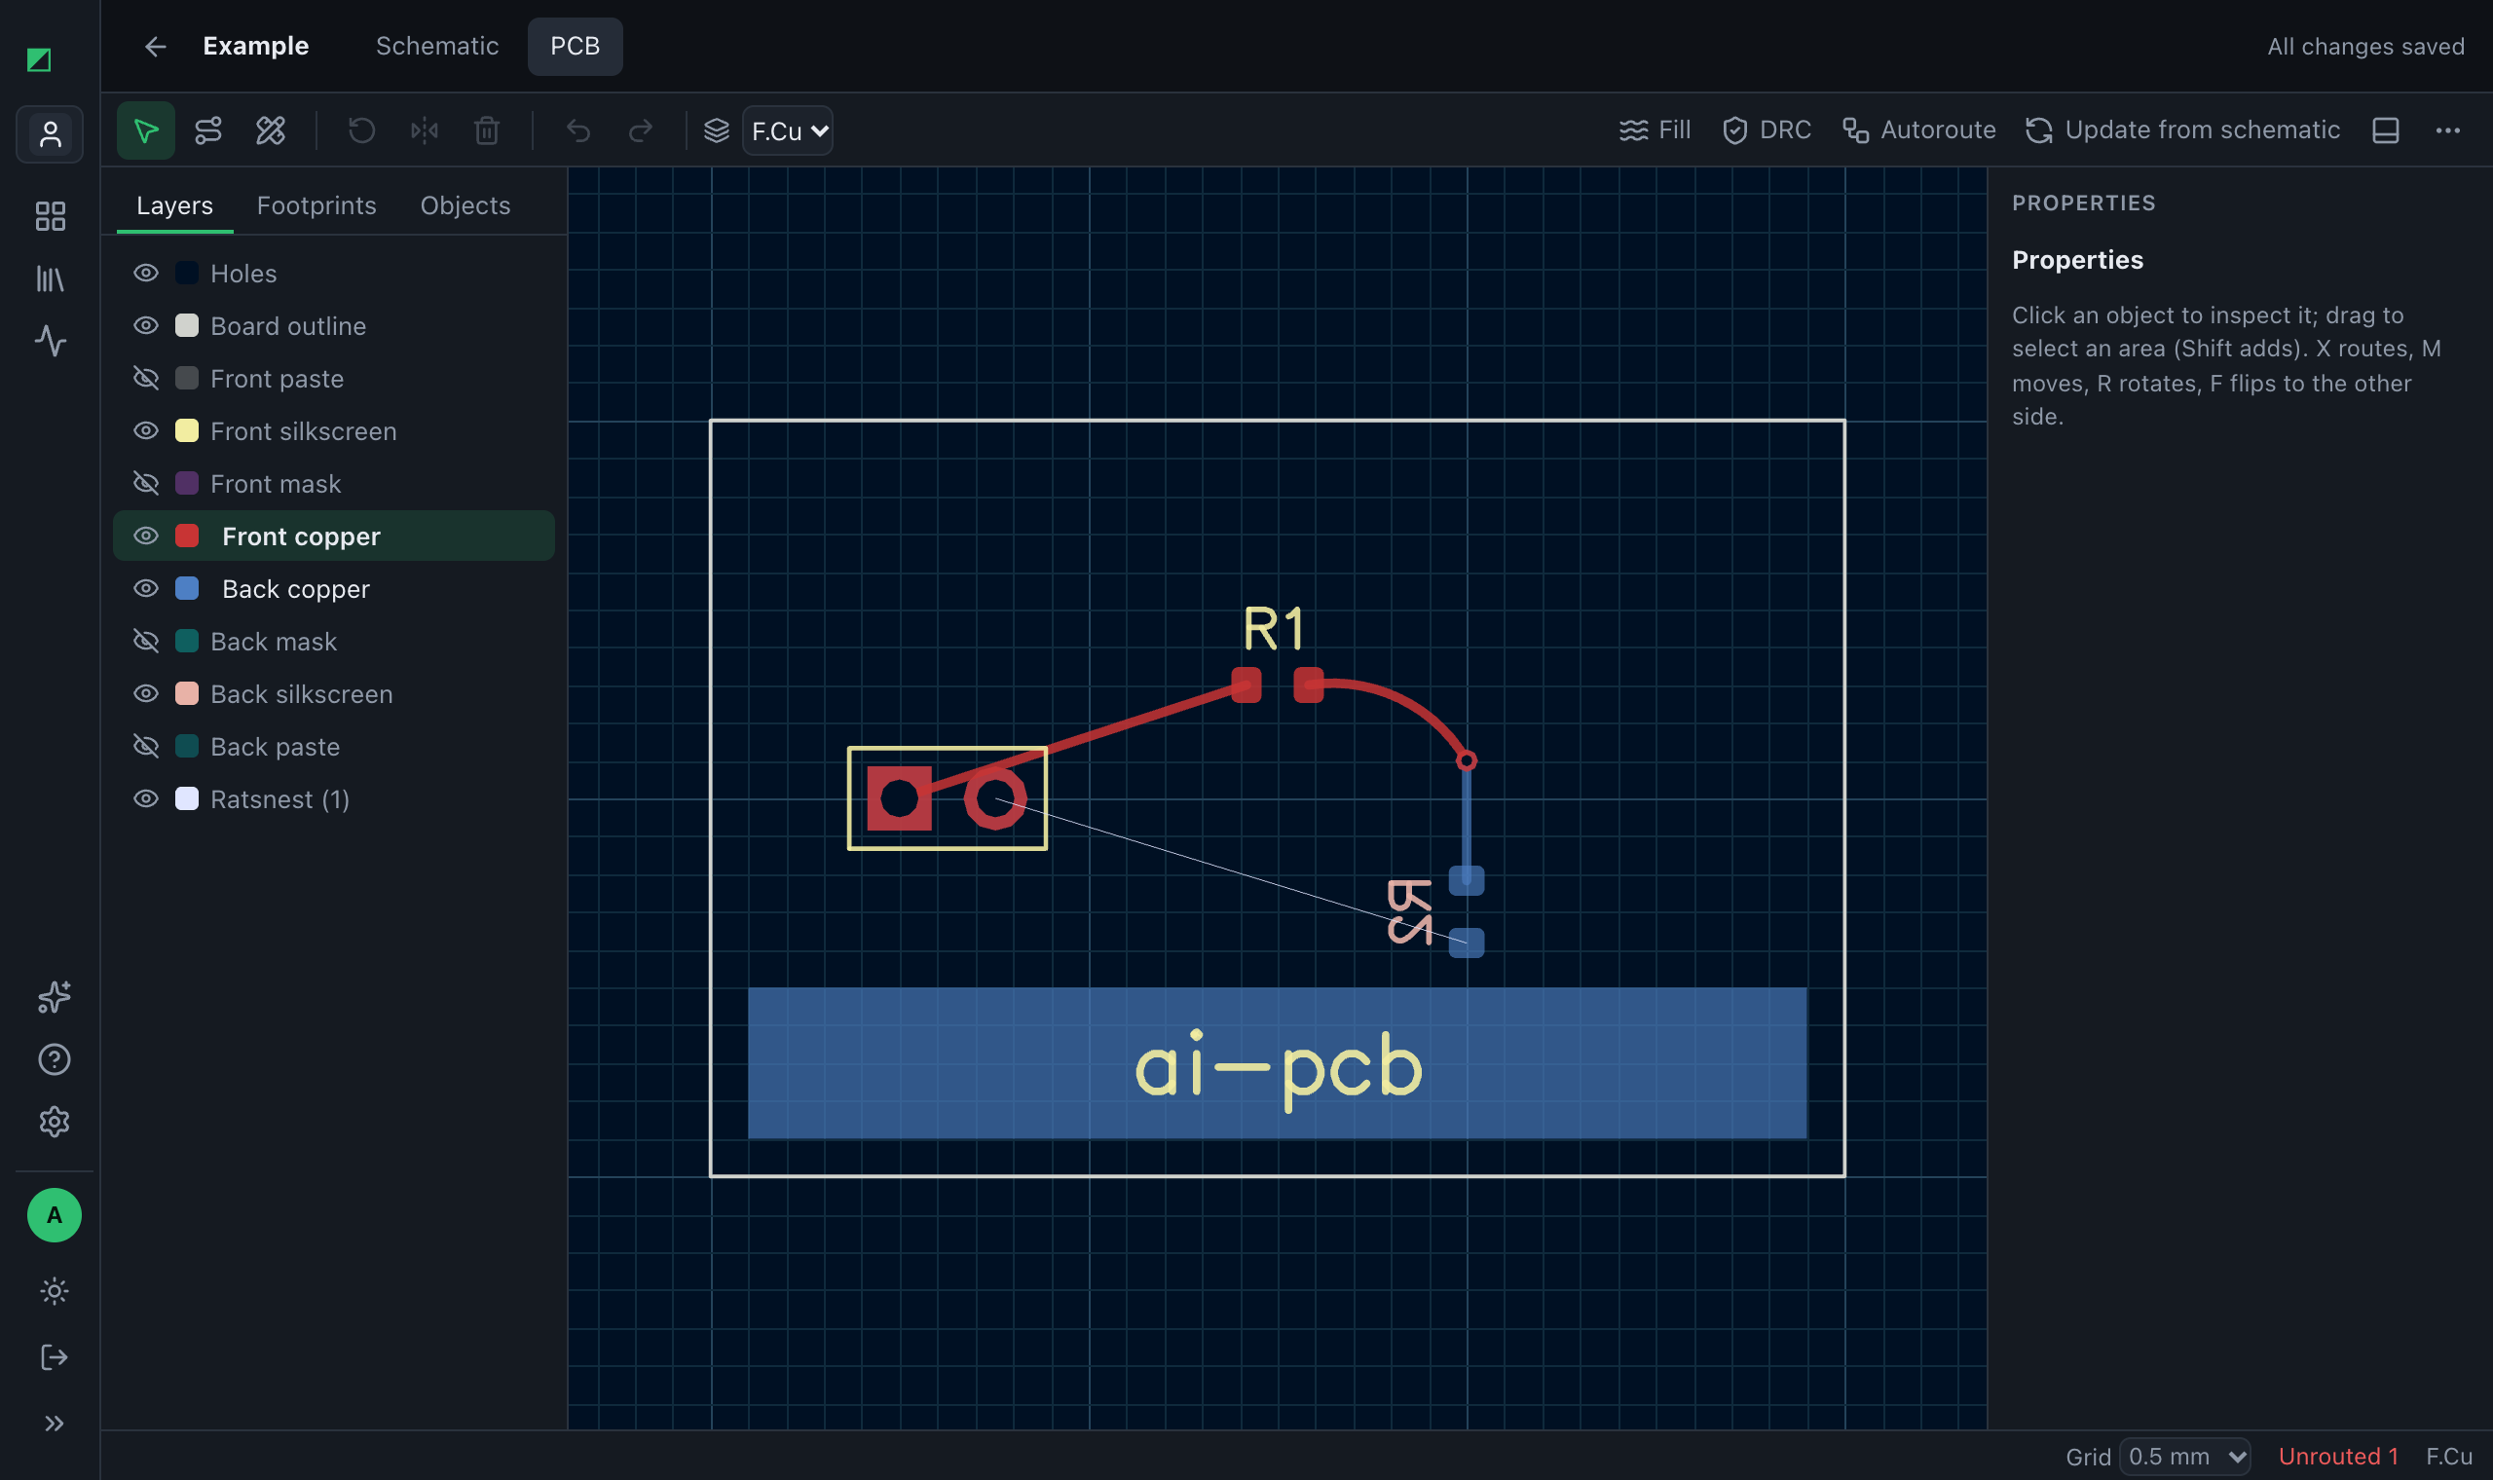
Task: Expand the sidebar with double chevron
Action: point(54,1424)
